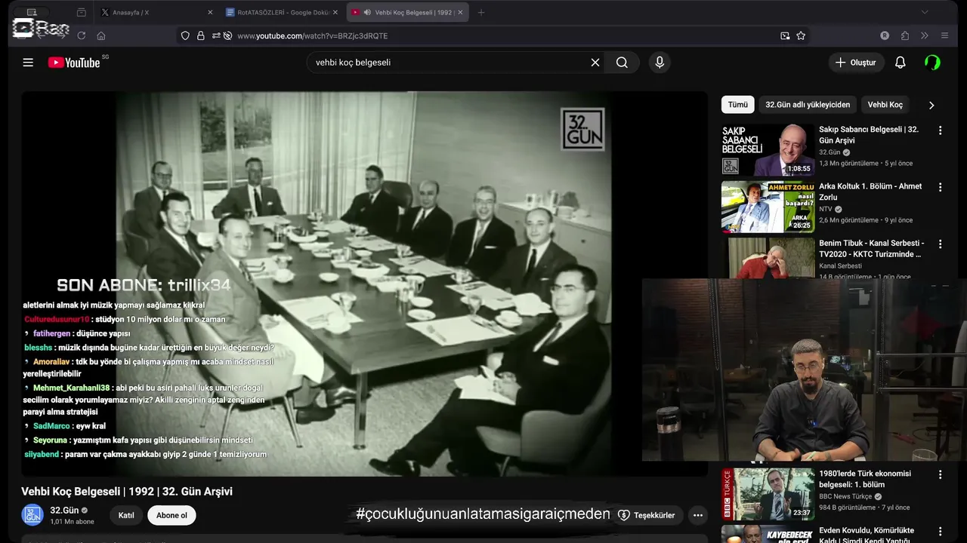Open Arka Koltuk 1. Bölüm video title
Image resolution: width=967 pixels, height=543 pixels.
tap(870, 192)
